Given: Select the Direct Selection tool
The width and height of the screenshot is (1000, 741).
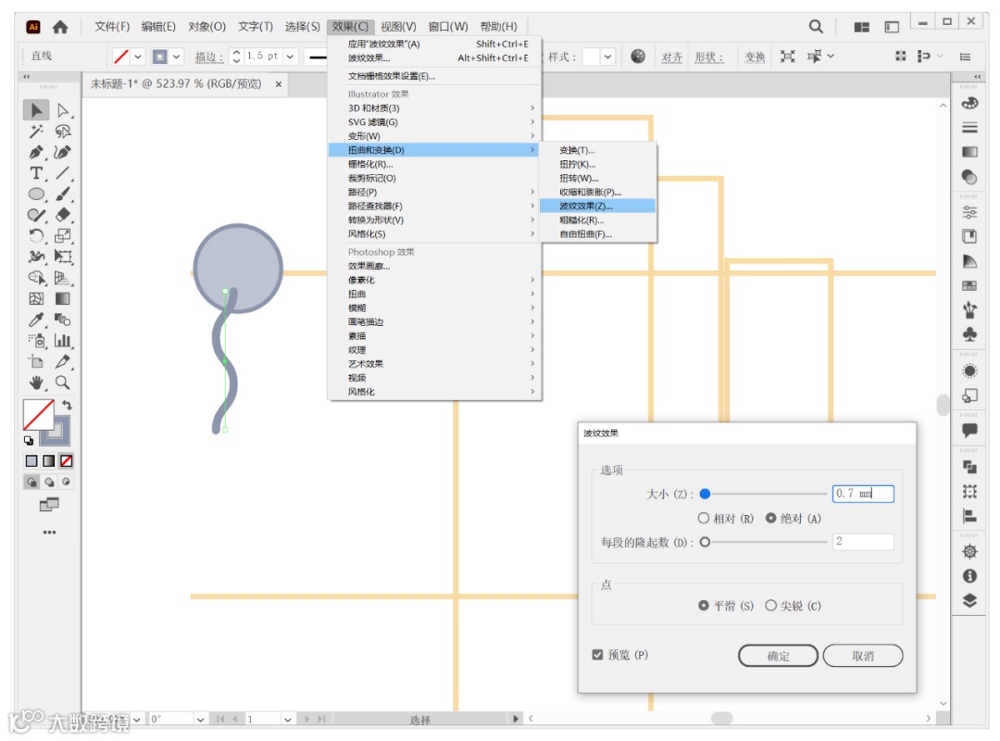Looking at the screenshot, I should 63,110.
